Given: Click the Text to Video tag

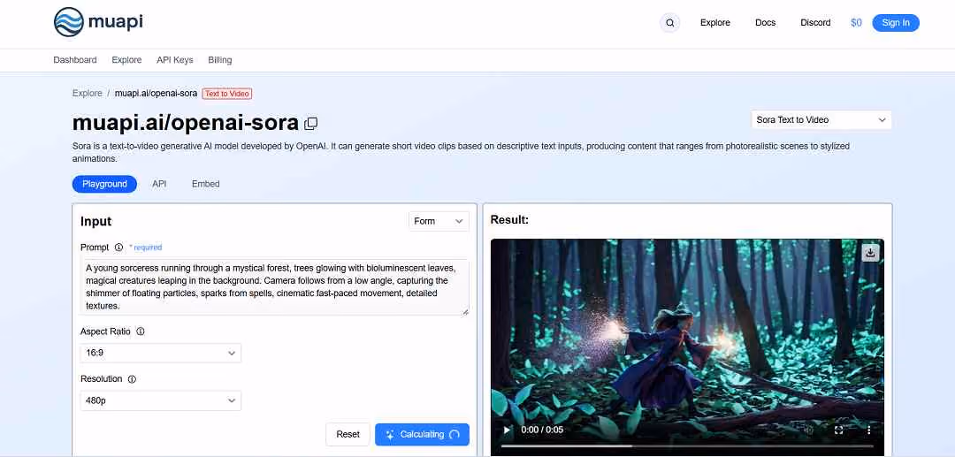Looking at the screenshot, I should pos(226,94).
